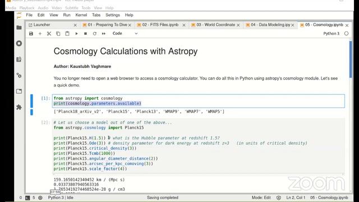The height and width of the screenshot is (202, 359).
Task: Click the kernel status circle indicator
Action: 346,34
